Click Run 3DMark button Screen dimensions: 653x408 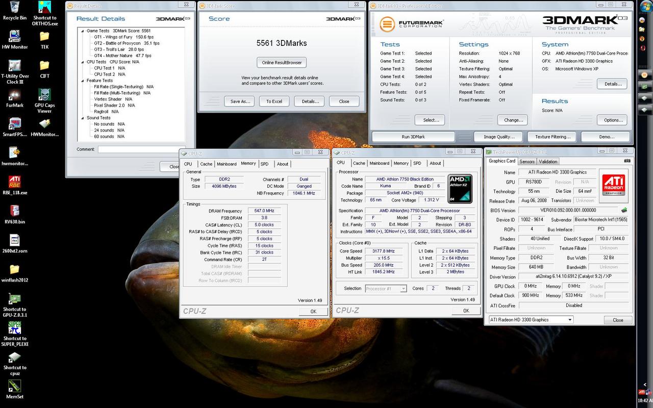pos(413,137)
